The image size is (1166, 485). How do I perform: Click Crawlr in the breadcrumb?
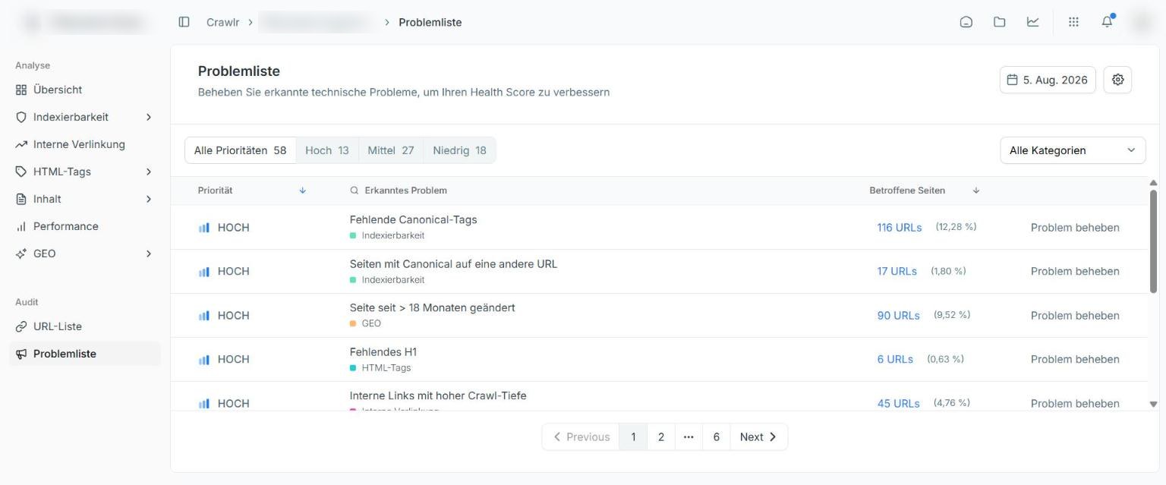pyautogui.click(x=222, y=22)
